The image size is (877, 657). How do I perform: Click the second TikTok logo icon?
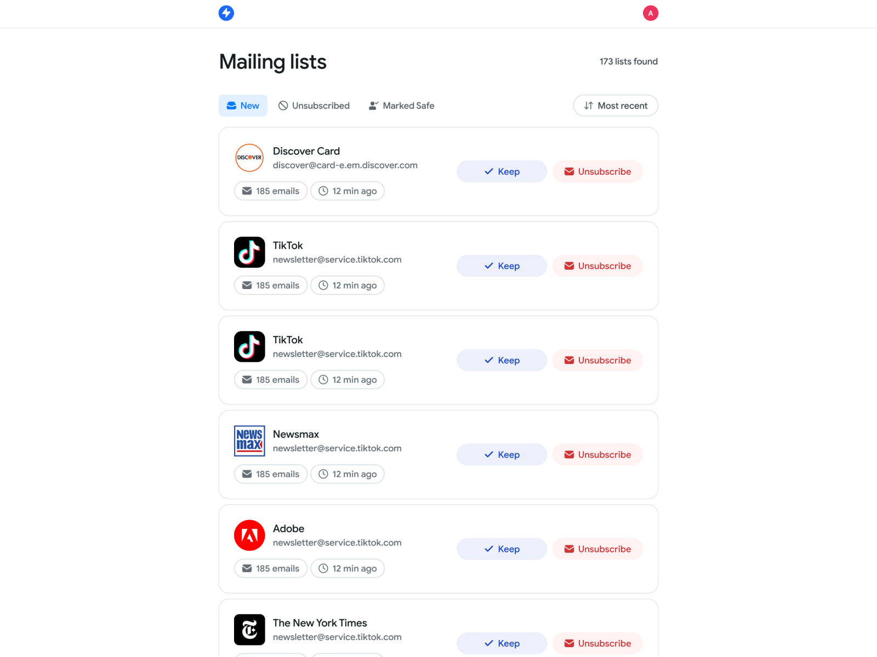[249, 347]
